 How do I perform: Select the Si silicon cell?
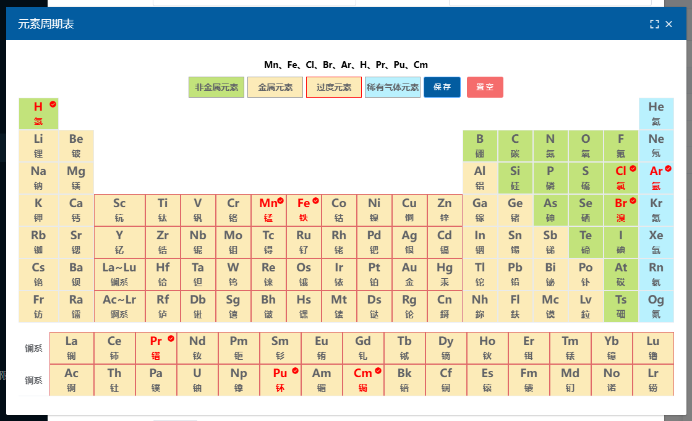pyautogui.click(x=515, y=178)
